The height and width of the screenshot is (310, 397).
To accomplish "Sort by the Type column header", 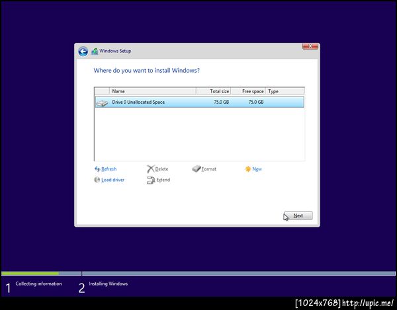I will [285, 91].
